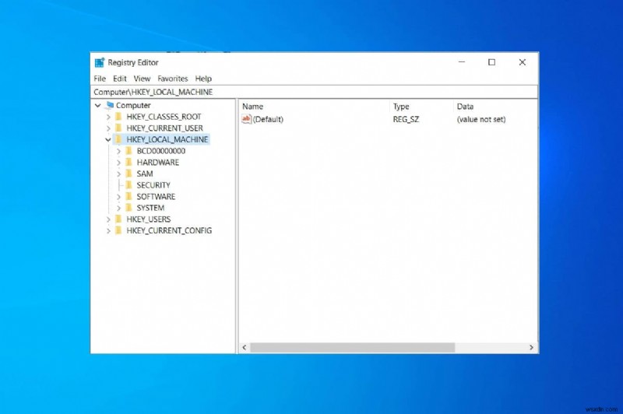
Task: Select the (Default) value name
Action: (268, 120)
